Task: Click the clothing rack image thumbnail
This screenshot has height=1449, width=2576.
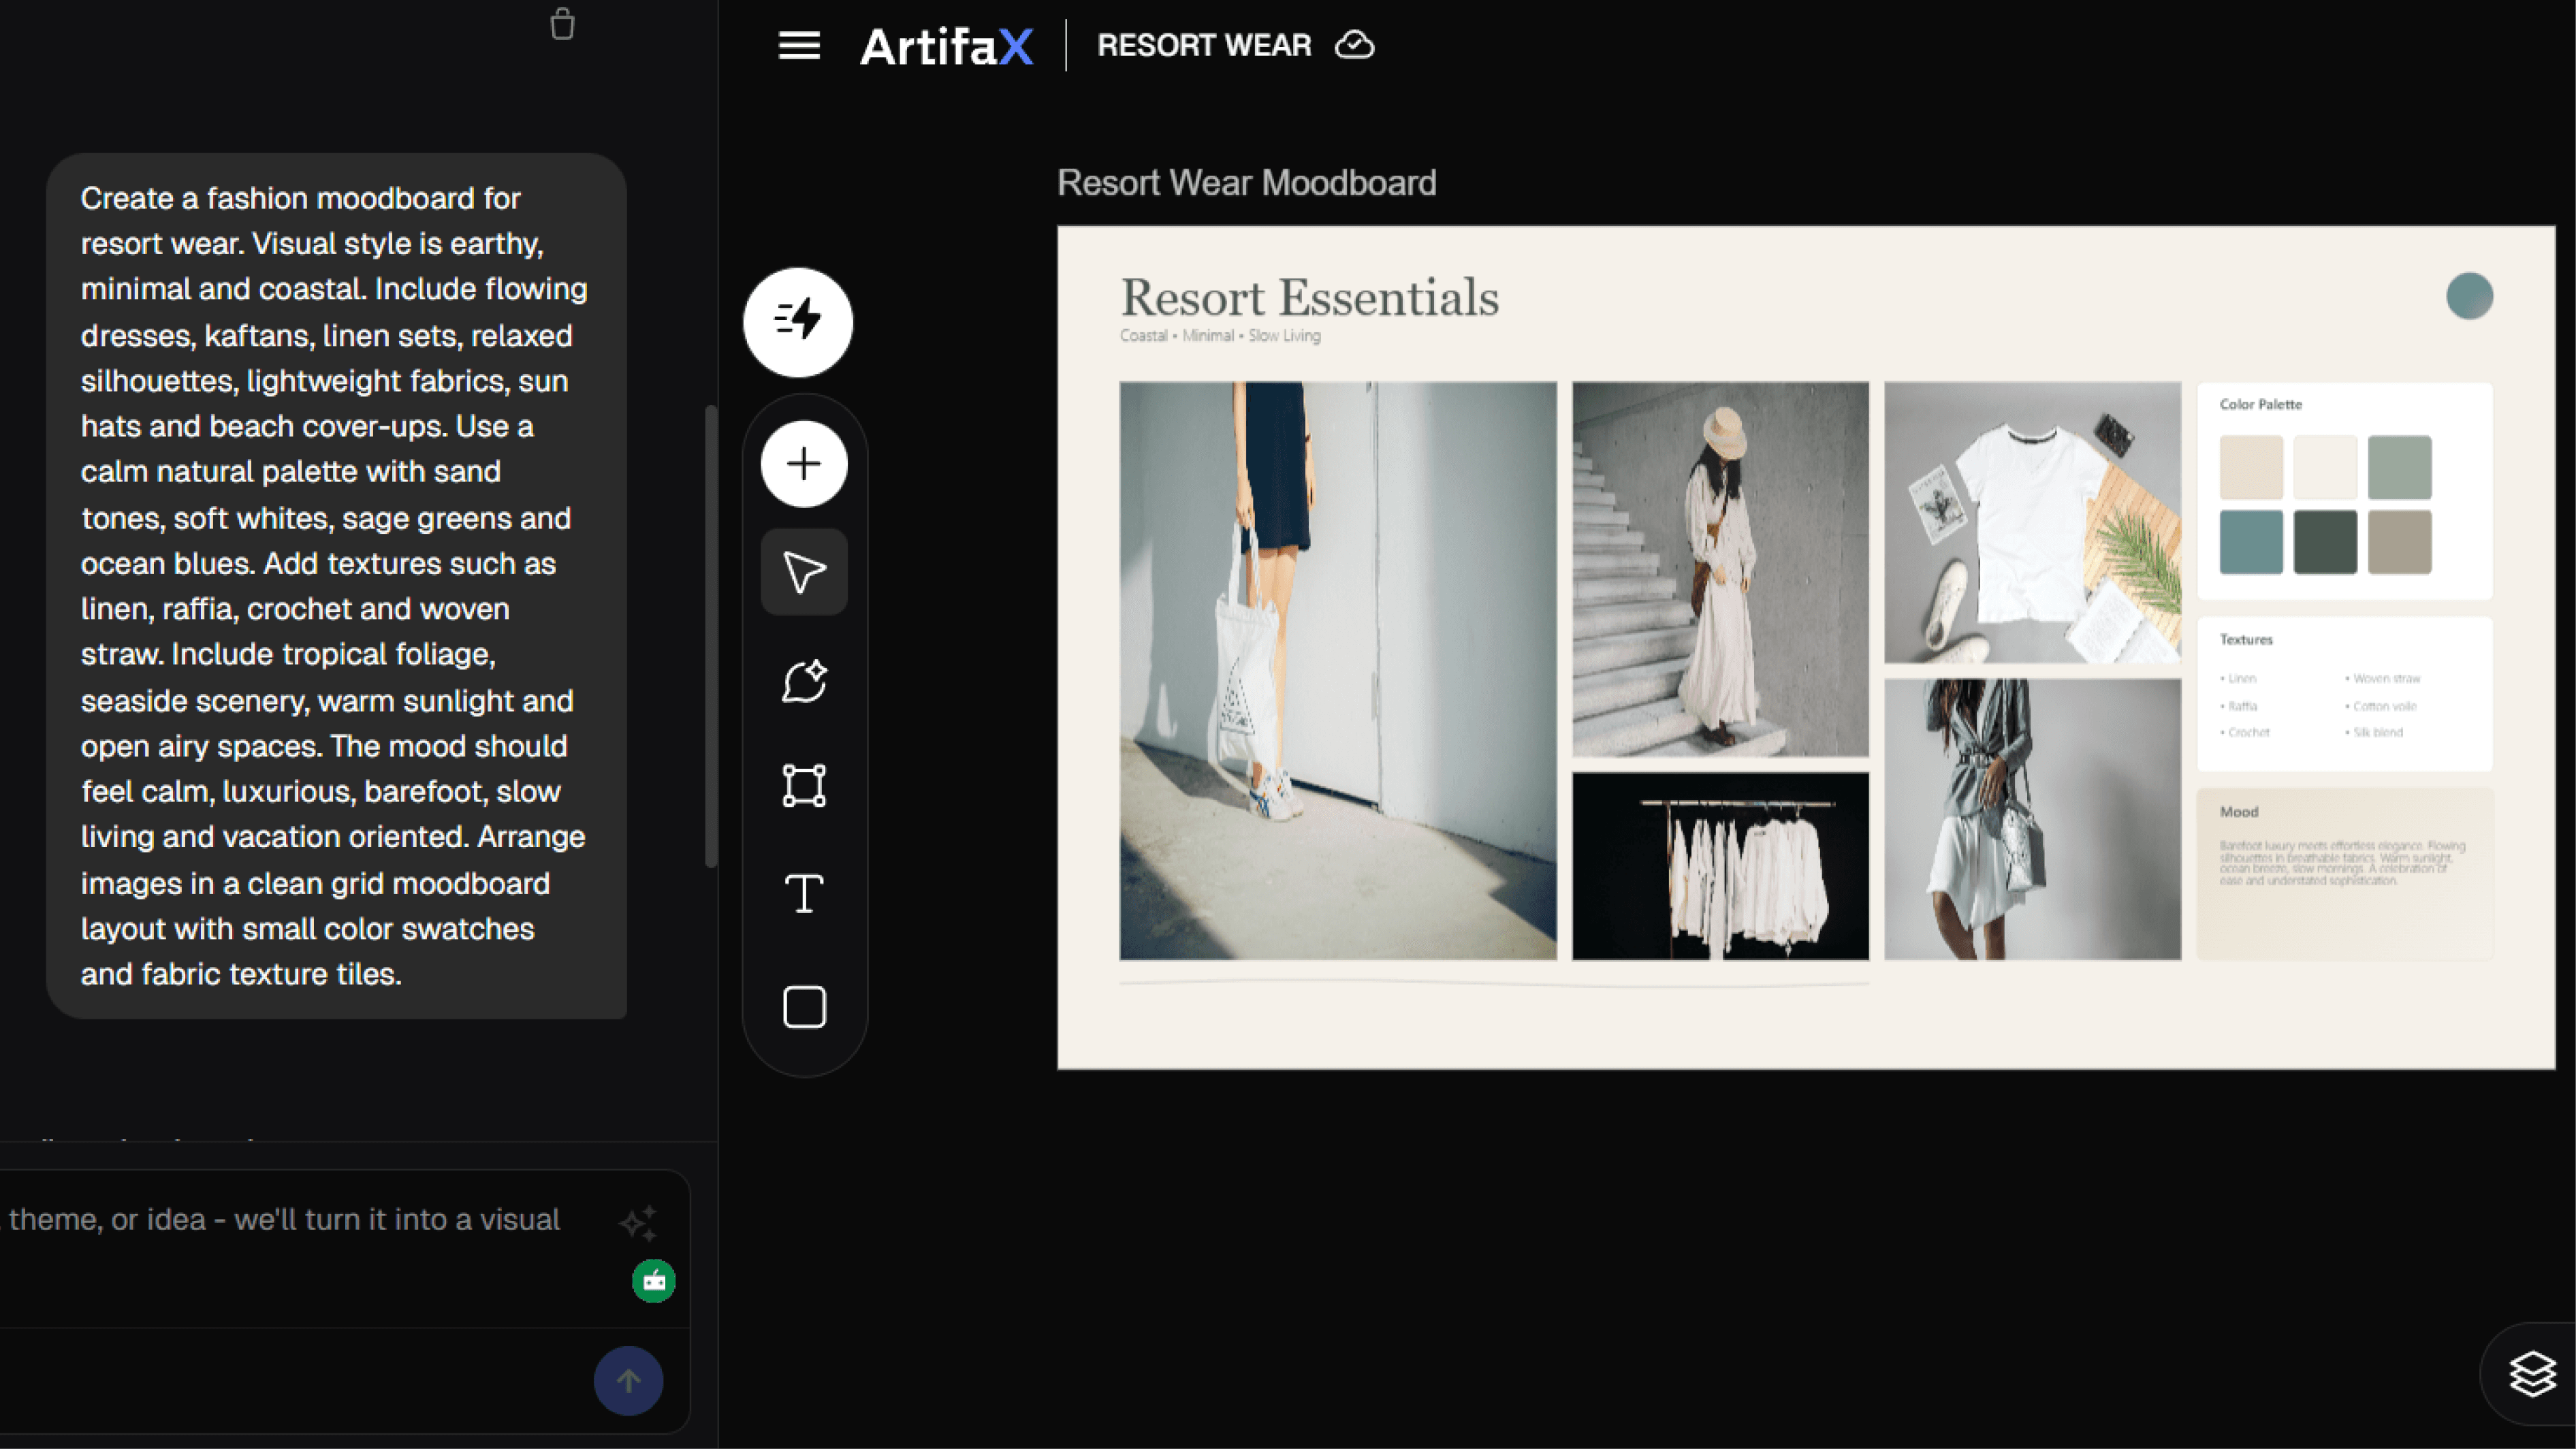Action: point(1720,866)
